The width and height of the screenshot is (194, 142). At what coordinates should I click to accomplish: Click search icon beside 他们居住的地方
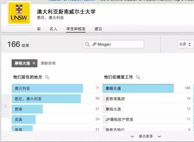47,78
